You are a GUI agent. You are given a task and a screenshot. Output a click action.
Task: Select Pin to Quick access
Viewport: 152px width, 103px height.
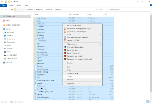click(82, 26)
